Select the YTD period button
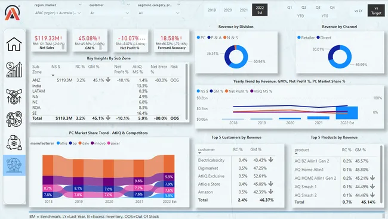Image resolution: width=388 pixels, height=219 pixels. point(300,16)
